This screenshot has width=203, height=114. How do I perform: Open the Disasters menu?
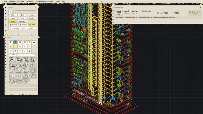pos(21,2)
